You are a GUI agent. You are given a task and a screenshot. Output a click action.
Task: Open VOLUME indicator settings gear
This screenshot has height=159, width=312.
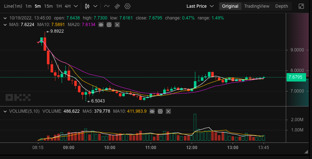click(160, 111)
